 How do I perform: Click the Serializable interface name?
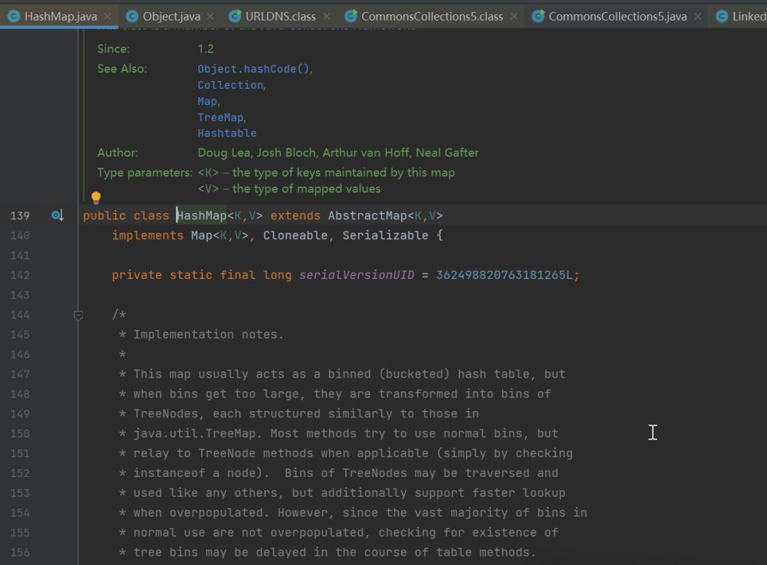[x=386, y=236]
